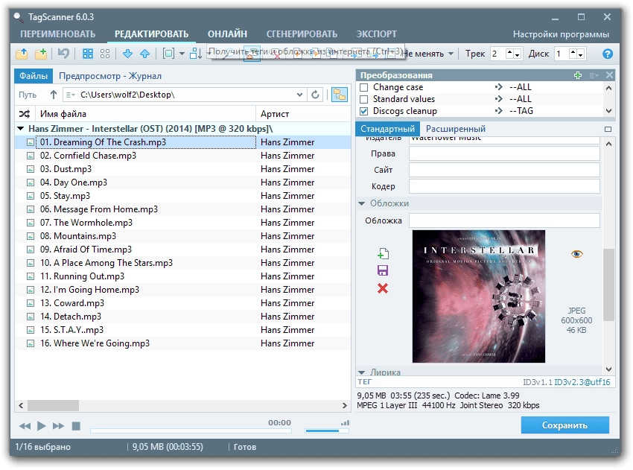
Task: Click the sort files icon in toolbar
Action: (x=196, y=54)
